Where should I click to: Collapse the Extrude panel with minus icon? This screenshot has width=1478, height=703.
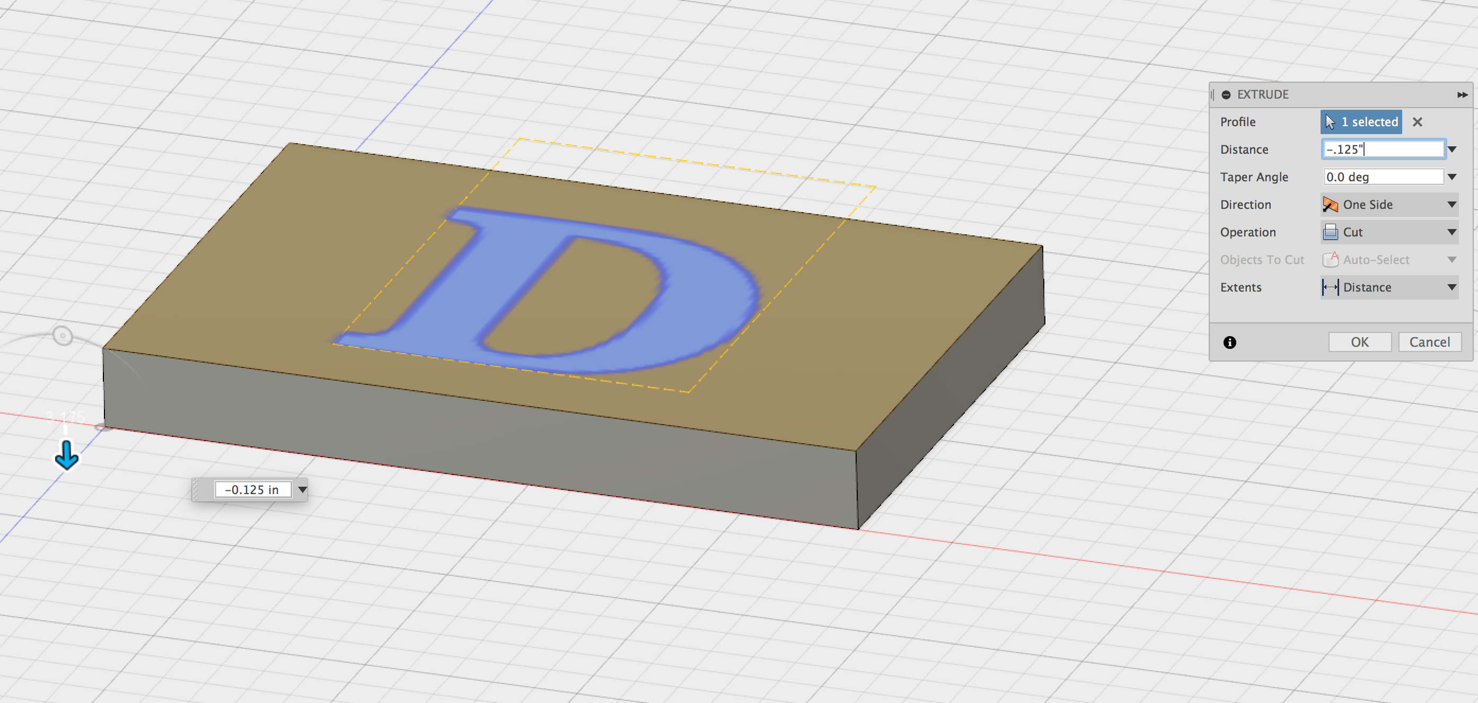[x=1226, y=95]
